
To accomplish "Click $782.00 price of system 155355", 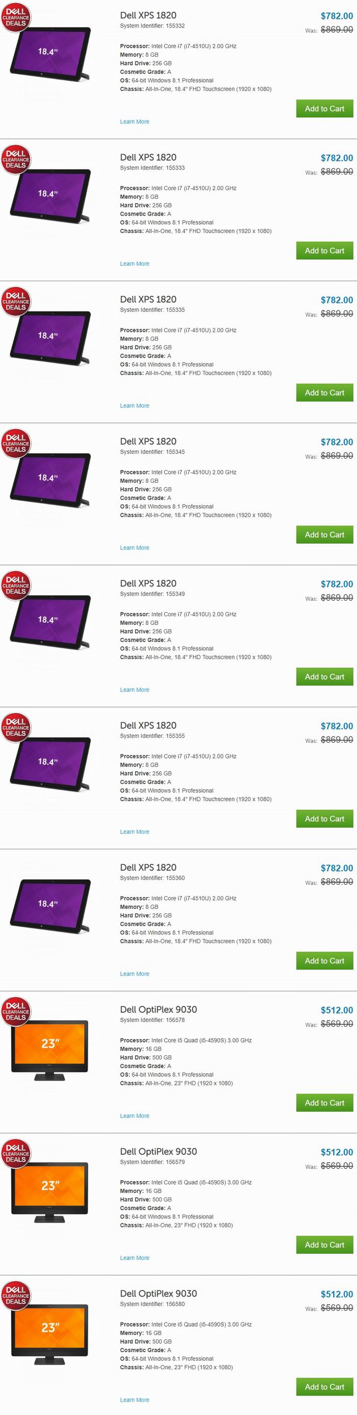I will click(337, 726).
